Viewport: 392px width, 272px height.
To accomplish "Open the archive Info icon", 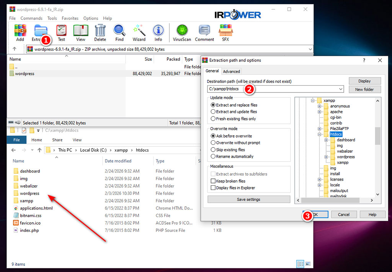I will [158, 32].
